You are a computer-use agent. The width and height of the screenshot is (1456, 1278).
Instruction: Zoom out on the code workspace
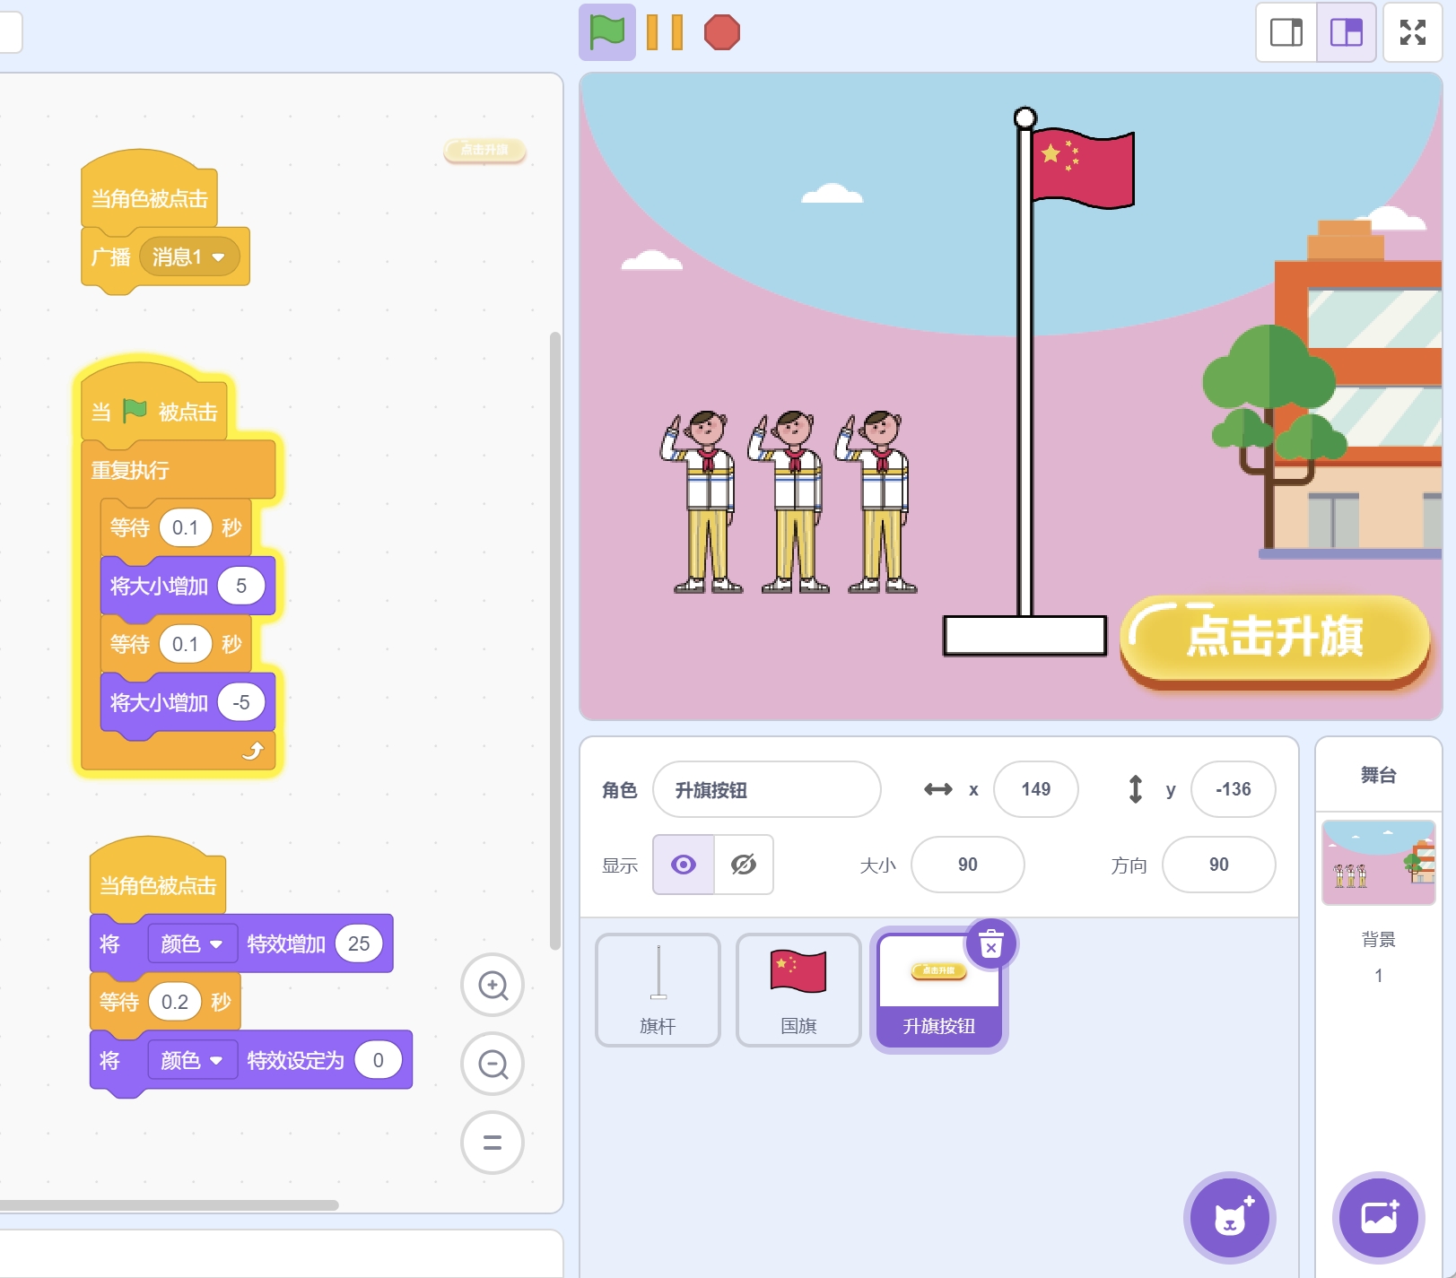493,1065
